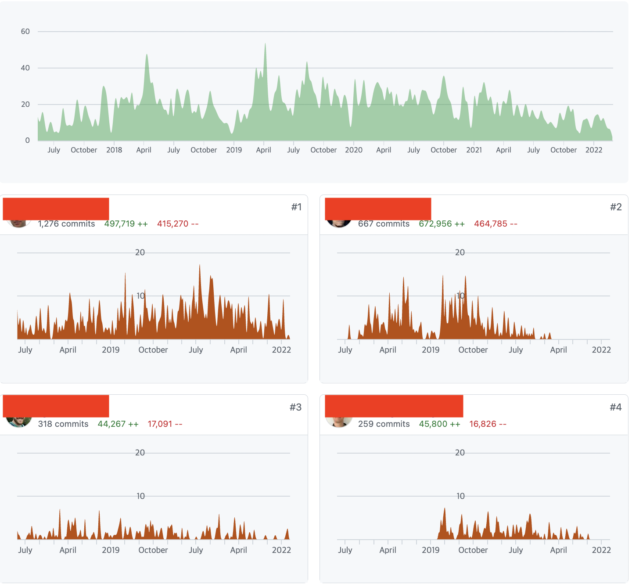Open the 1,276 commits link
632x584 pixels.
coord(66,224)
